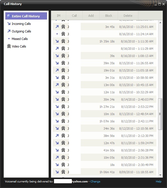Click arrow icon beside Incoming Calls

coord(9,24)
